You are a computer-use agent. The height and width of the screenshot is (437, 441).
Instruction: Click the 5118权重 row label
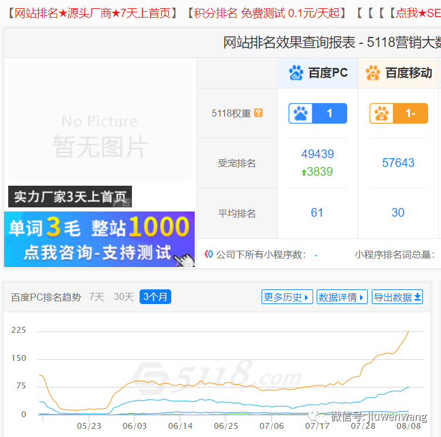(x=231, y=113)
